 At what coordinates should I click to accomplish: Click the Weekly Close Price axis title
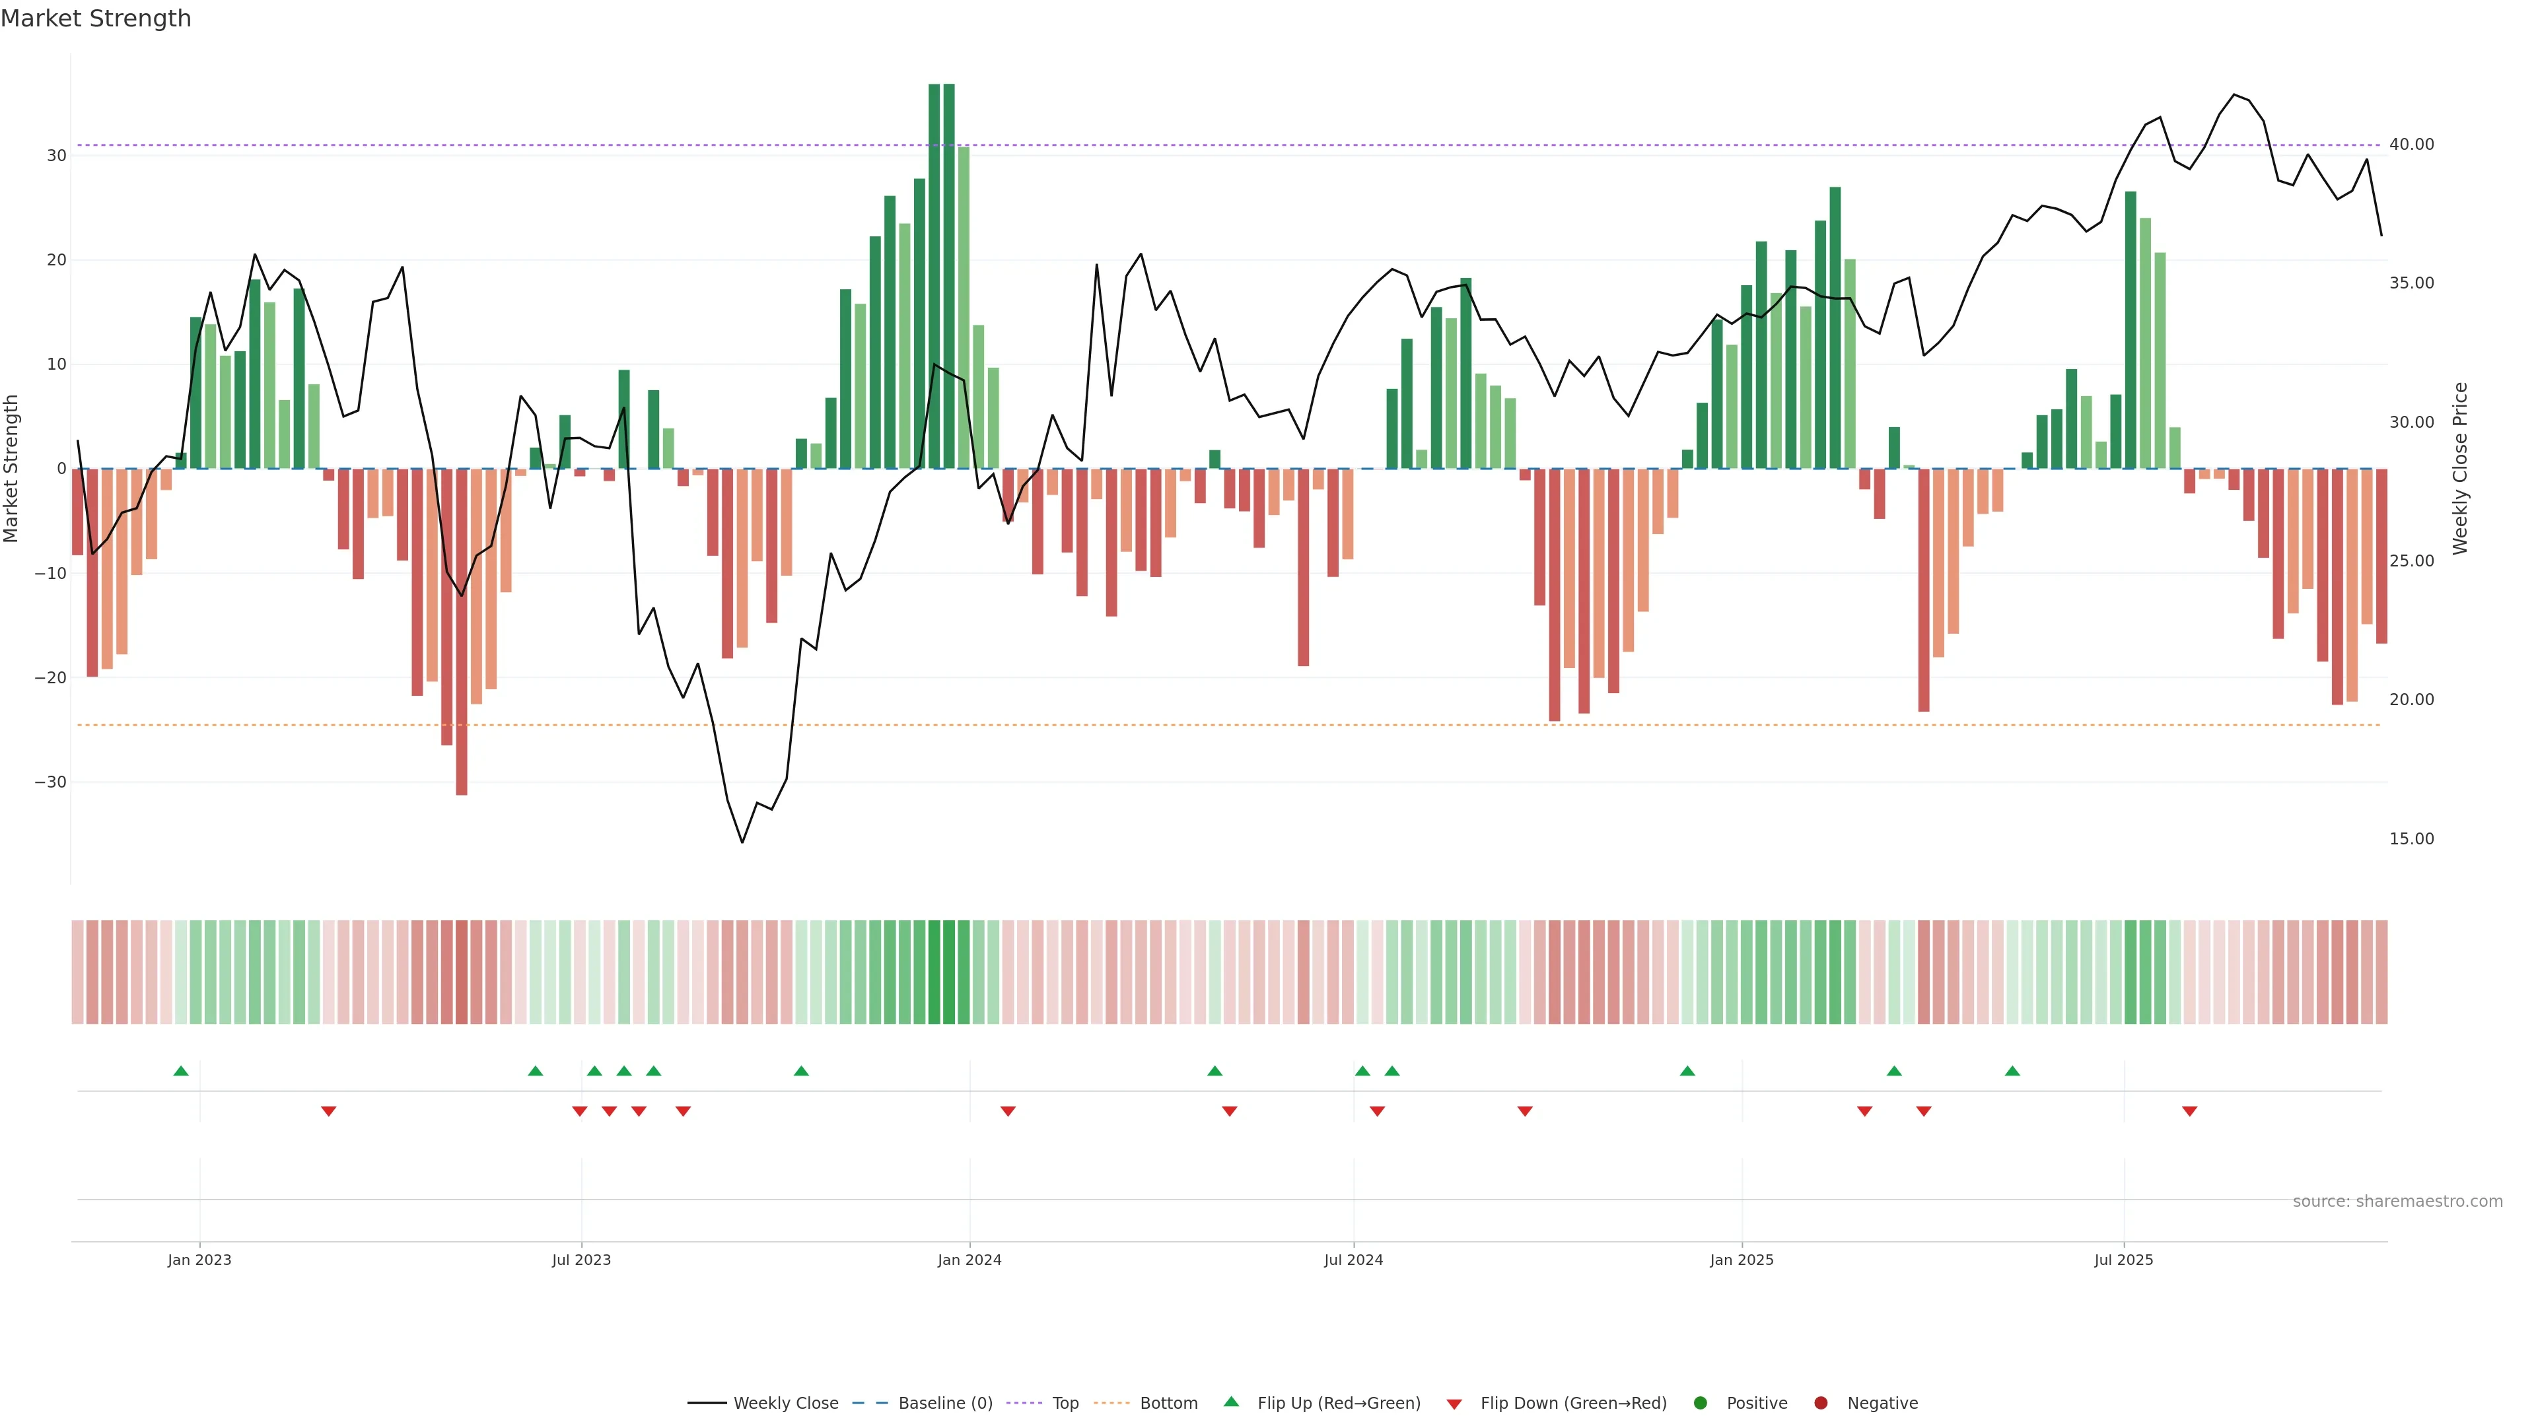tap(2460, 469)
